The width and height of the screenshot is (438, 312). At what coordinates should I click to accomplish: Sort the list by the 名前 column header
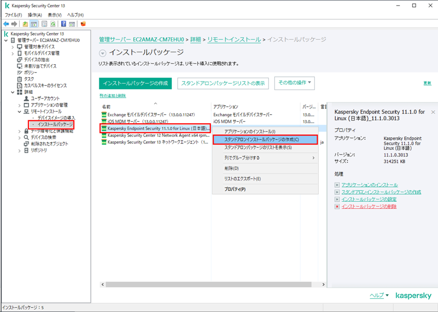(x=155, y=107)
